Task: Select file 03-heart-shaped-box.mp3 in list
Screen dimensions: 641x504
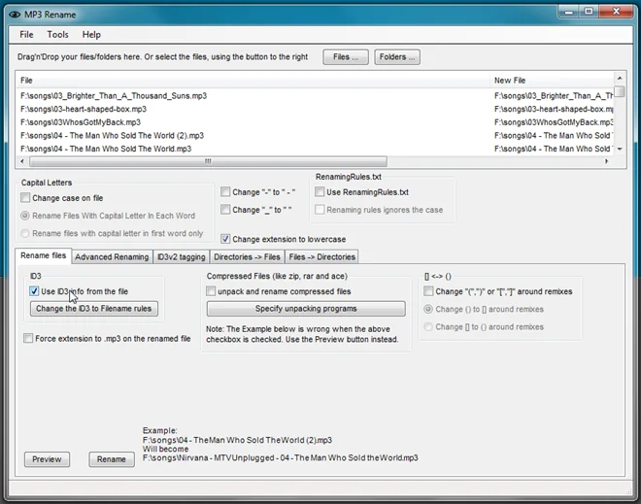Action: 84,109
